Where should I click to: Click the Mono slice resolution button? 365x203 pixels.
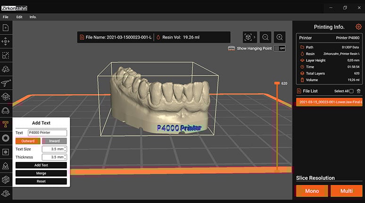click(x=312, y=191)
